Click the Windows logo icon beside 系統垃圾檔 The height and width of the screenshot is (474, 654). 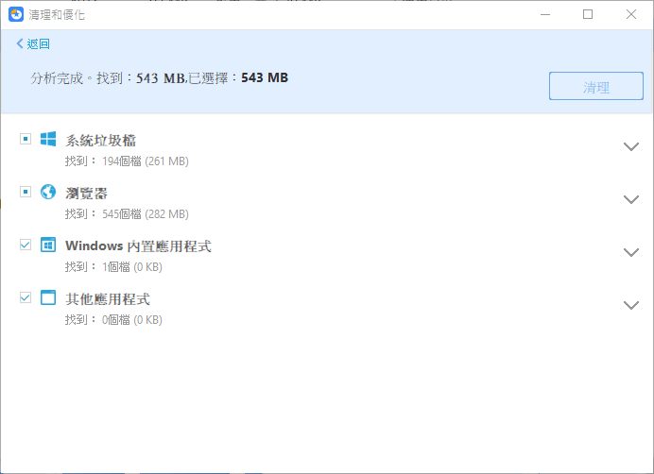tap(48, 139)
